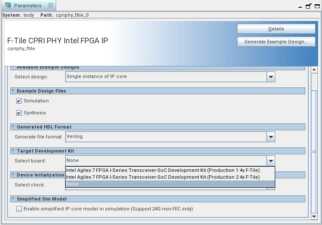
Task: Uncheck the Simulation checkbox
Action: point(19,101)
